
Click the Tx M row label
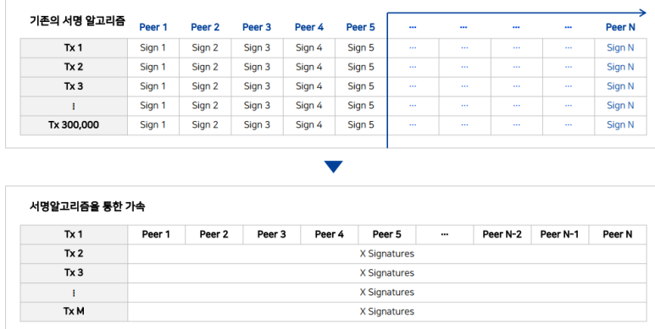tap(74, 311)
